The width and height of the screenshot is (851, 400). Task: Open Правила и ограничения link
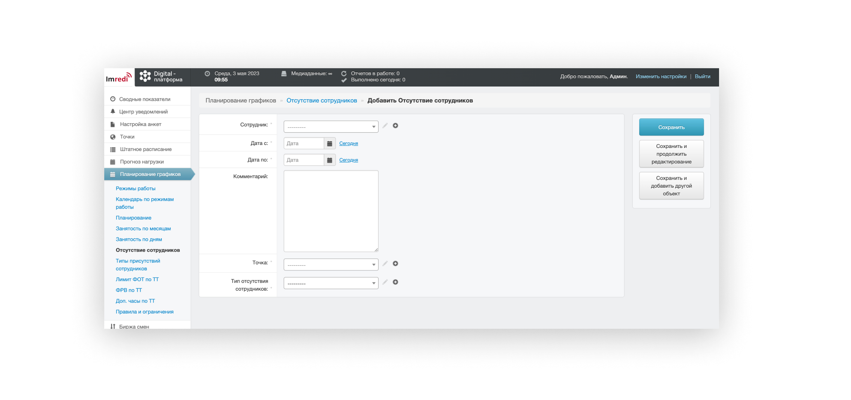point(145,312)
